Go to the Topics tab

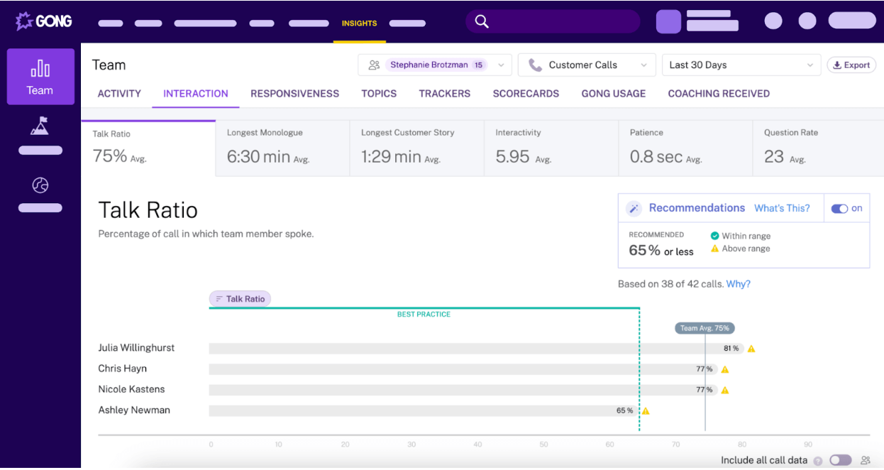[x=379, y=94]
